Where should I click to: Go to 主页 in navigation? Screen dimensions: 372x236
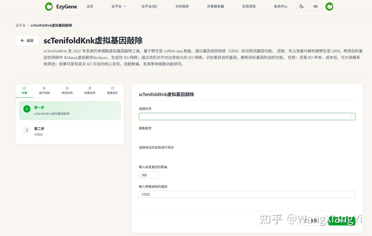90,6
